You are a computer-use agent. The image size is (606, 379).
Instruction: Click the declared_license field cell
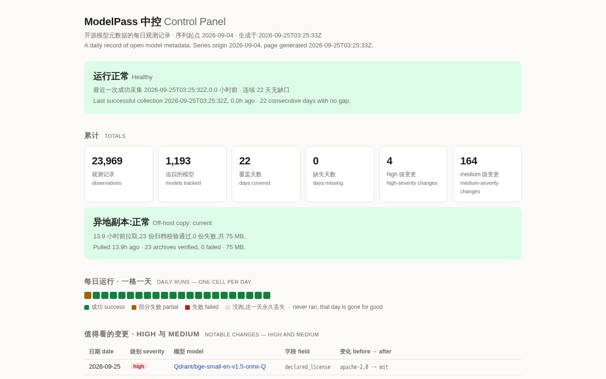[308, 367]
